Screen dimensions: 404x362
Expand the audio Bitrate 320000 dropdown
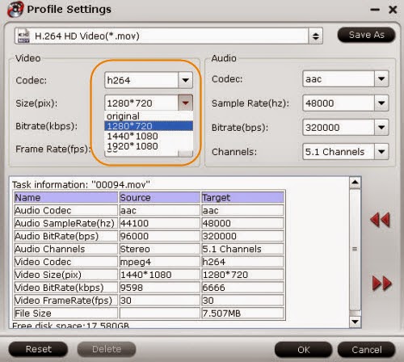coord(381,127)
